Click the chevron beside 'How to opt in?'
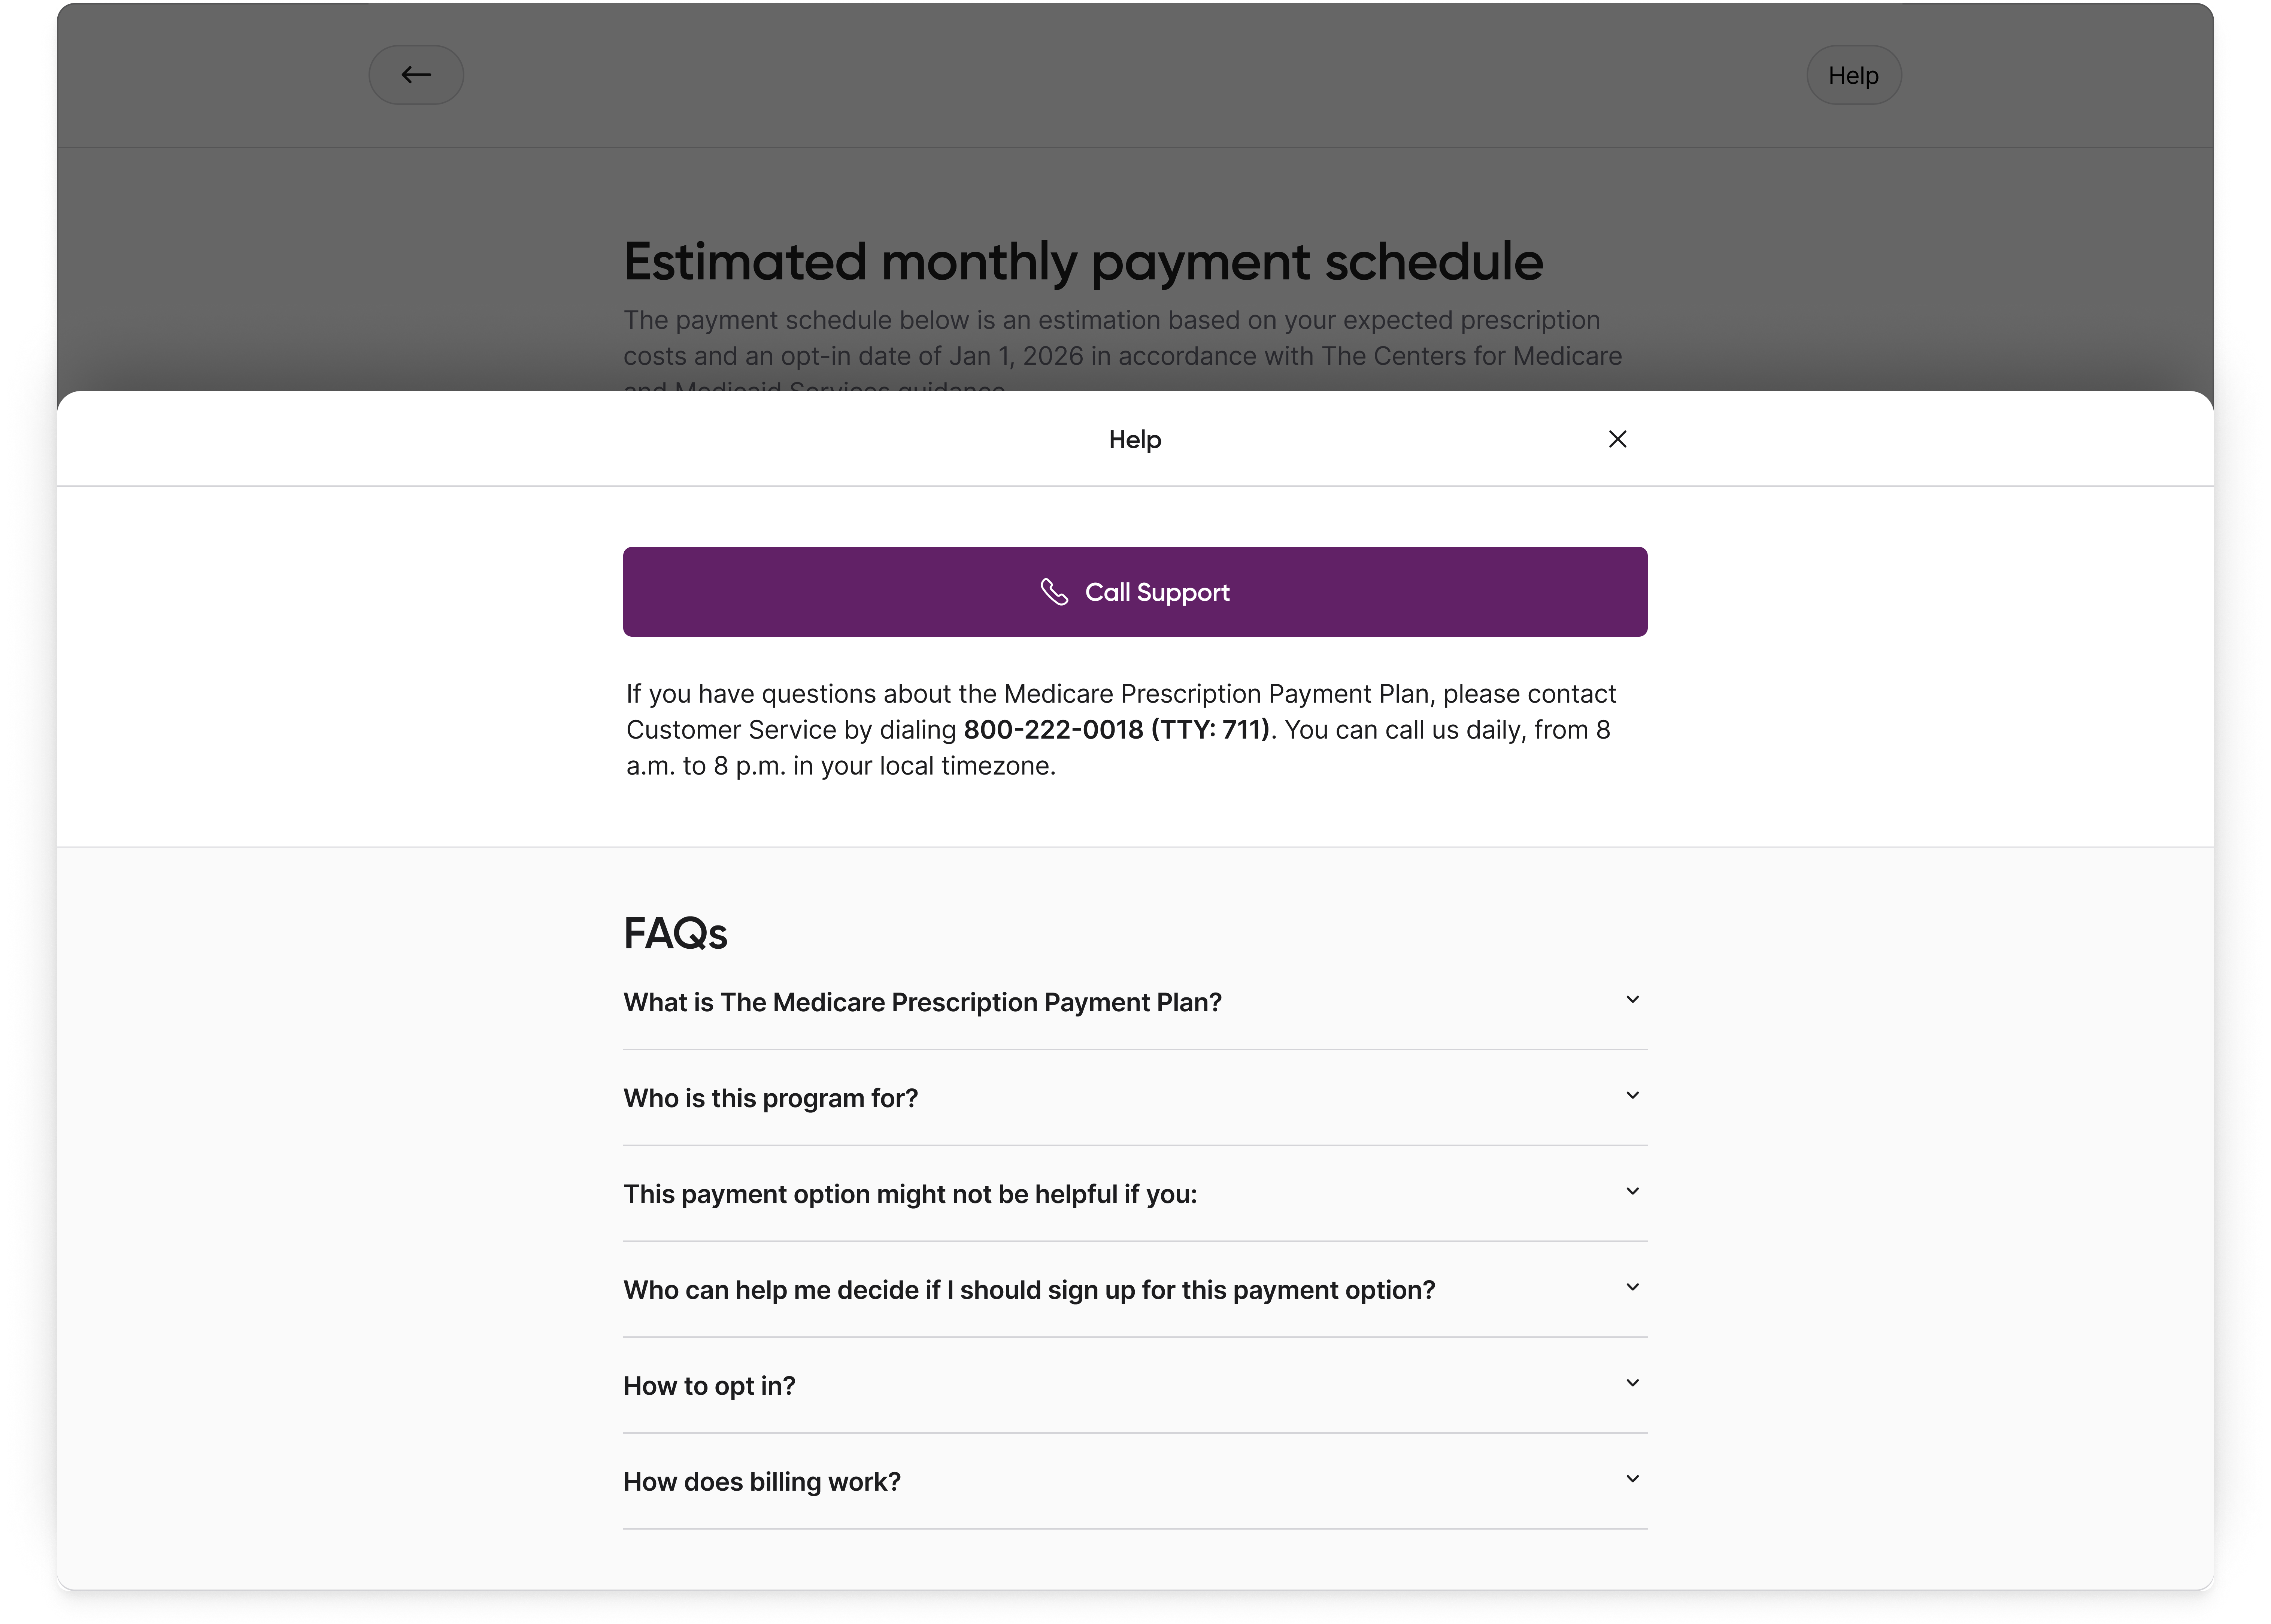 coord(1633,1383)
